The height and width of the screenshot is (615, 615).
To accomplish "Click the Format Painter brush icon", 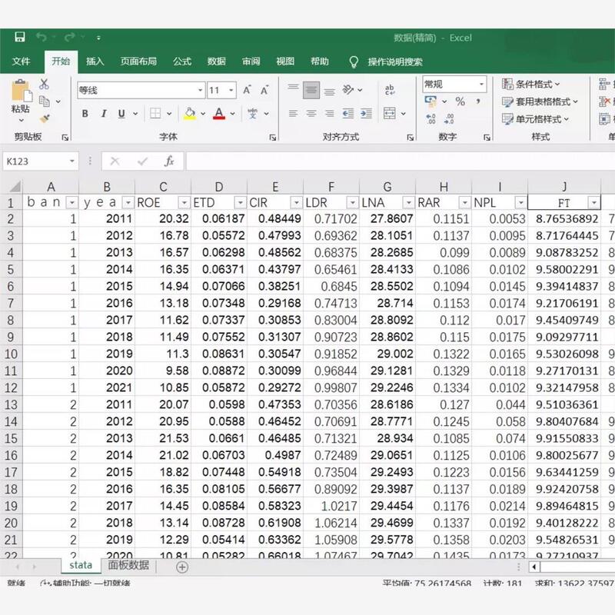I will click(45, 118).
